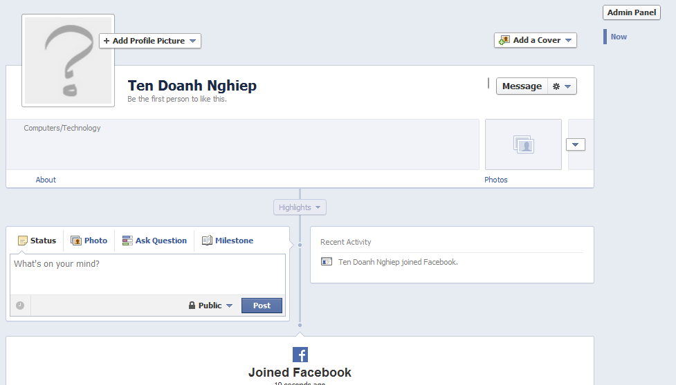Select the Photo tab in composer
This screenshot has width=676, height=385.
point(89,241)
